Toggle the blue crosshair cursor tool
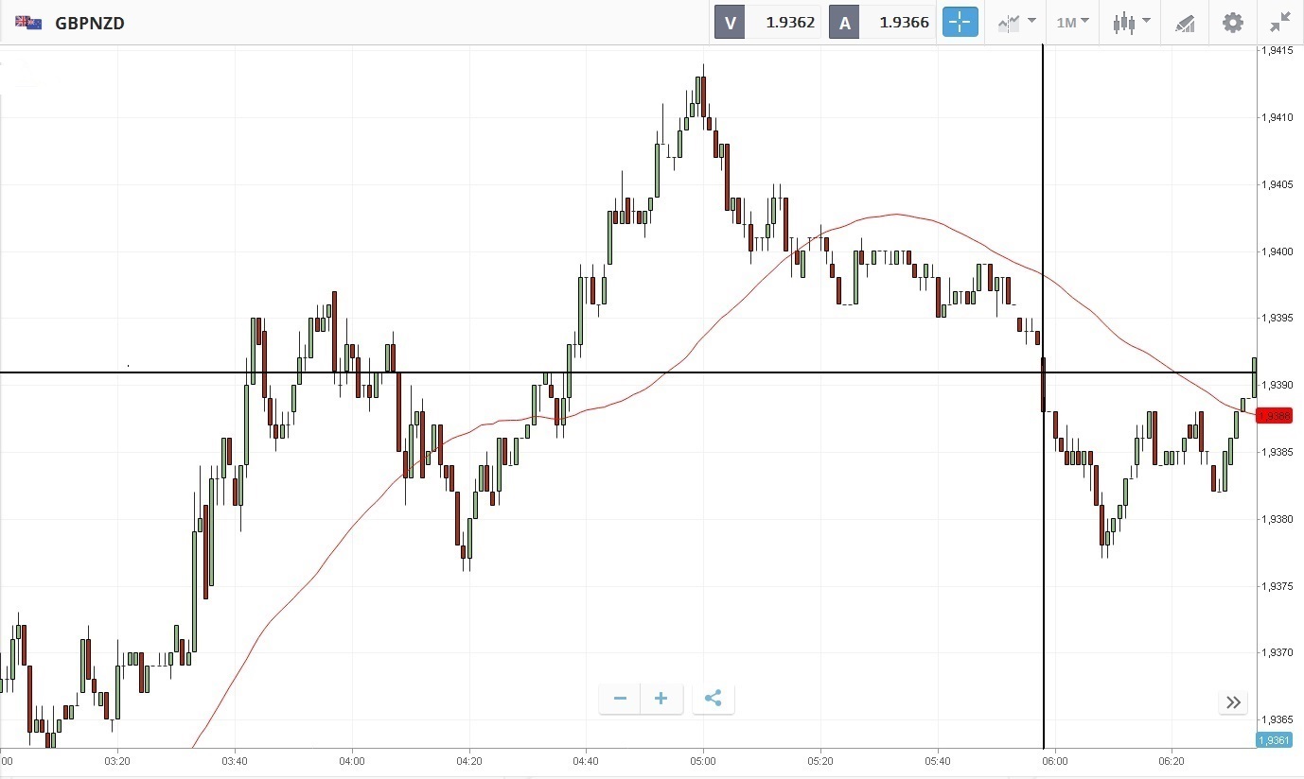Screen dimensions: 1304x779 tap(960, 22)
